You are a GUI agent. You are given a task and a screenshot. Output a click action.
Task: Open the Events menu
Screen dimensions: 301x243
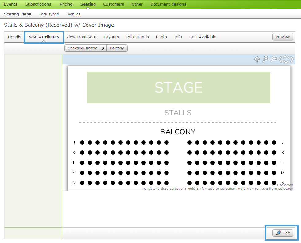point(10,4)
